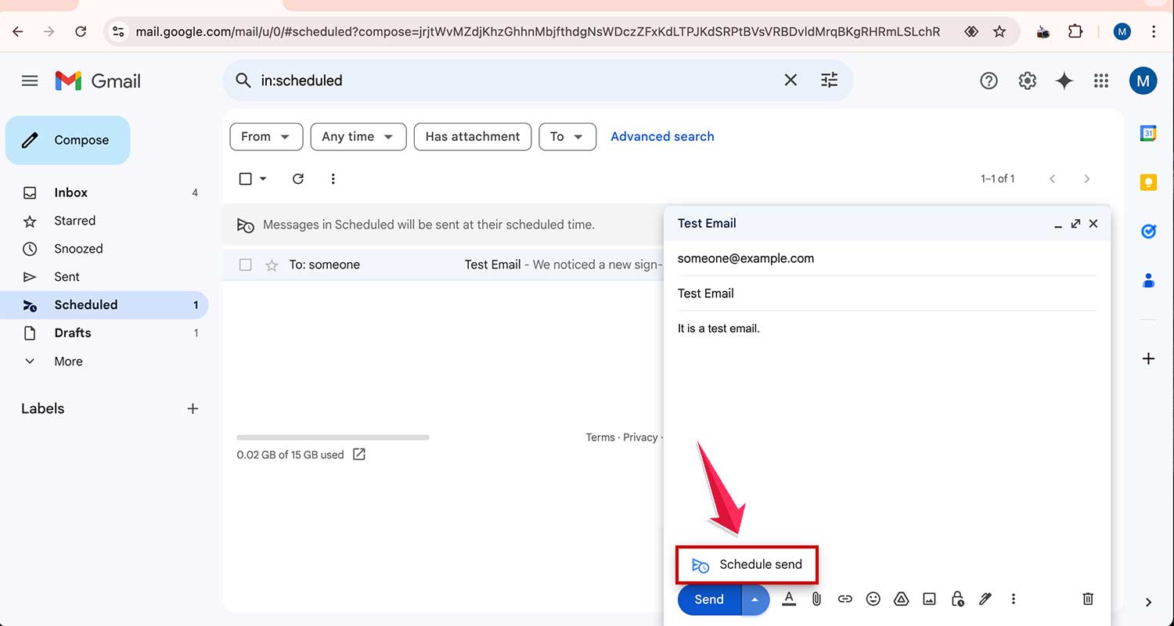Insert files using Google Drive icon
This screenshot has height=626, width=1174.
click(x=901, y=599)
